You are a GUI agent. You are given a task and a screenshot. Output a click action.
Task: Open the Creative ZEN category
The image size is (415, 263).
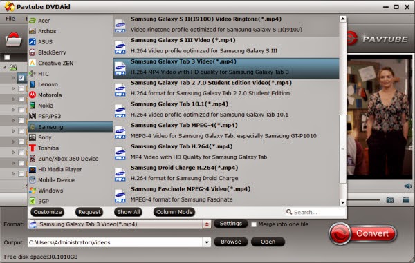[70, 63]
